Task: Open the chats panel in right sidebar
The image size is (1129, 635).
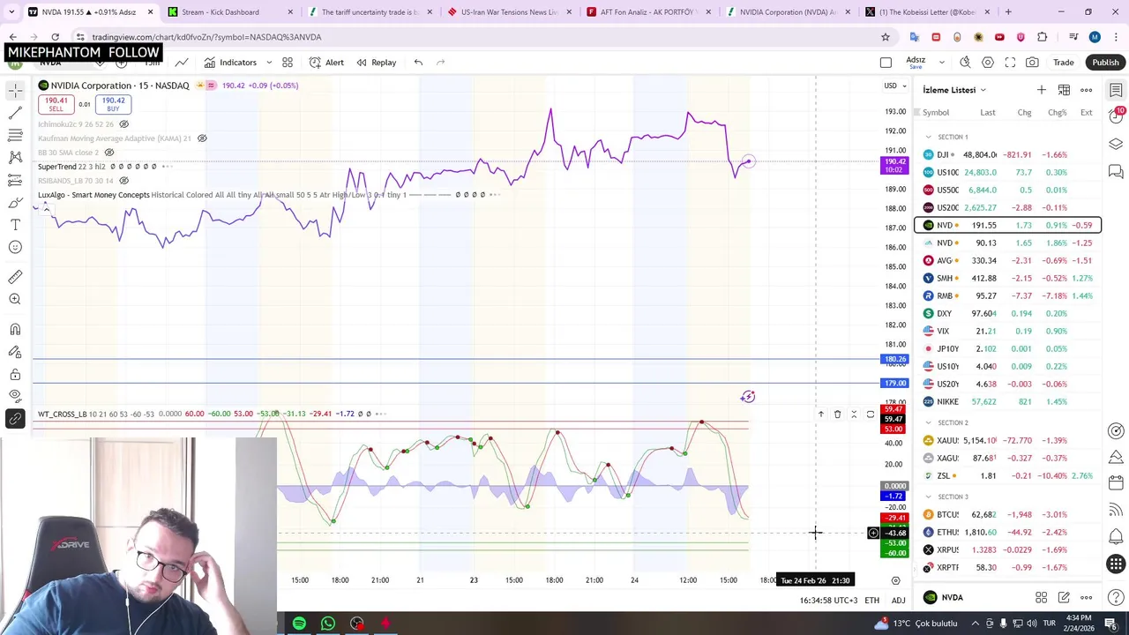Action: pyautogui.click(x=1116, y=171)
